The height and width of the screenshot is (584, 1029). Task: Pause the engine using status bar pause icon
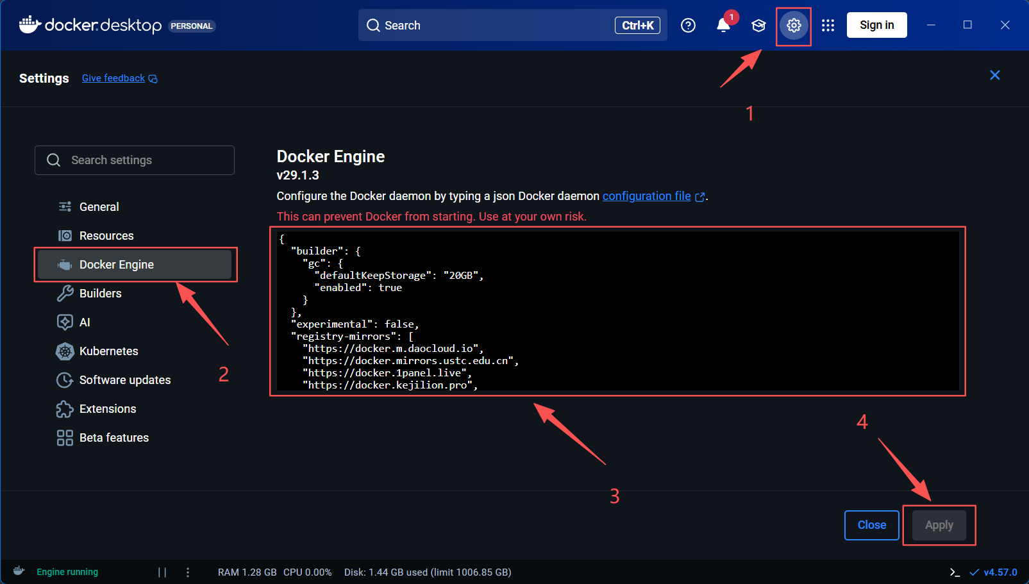click(x=162, y=572)
